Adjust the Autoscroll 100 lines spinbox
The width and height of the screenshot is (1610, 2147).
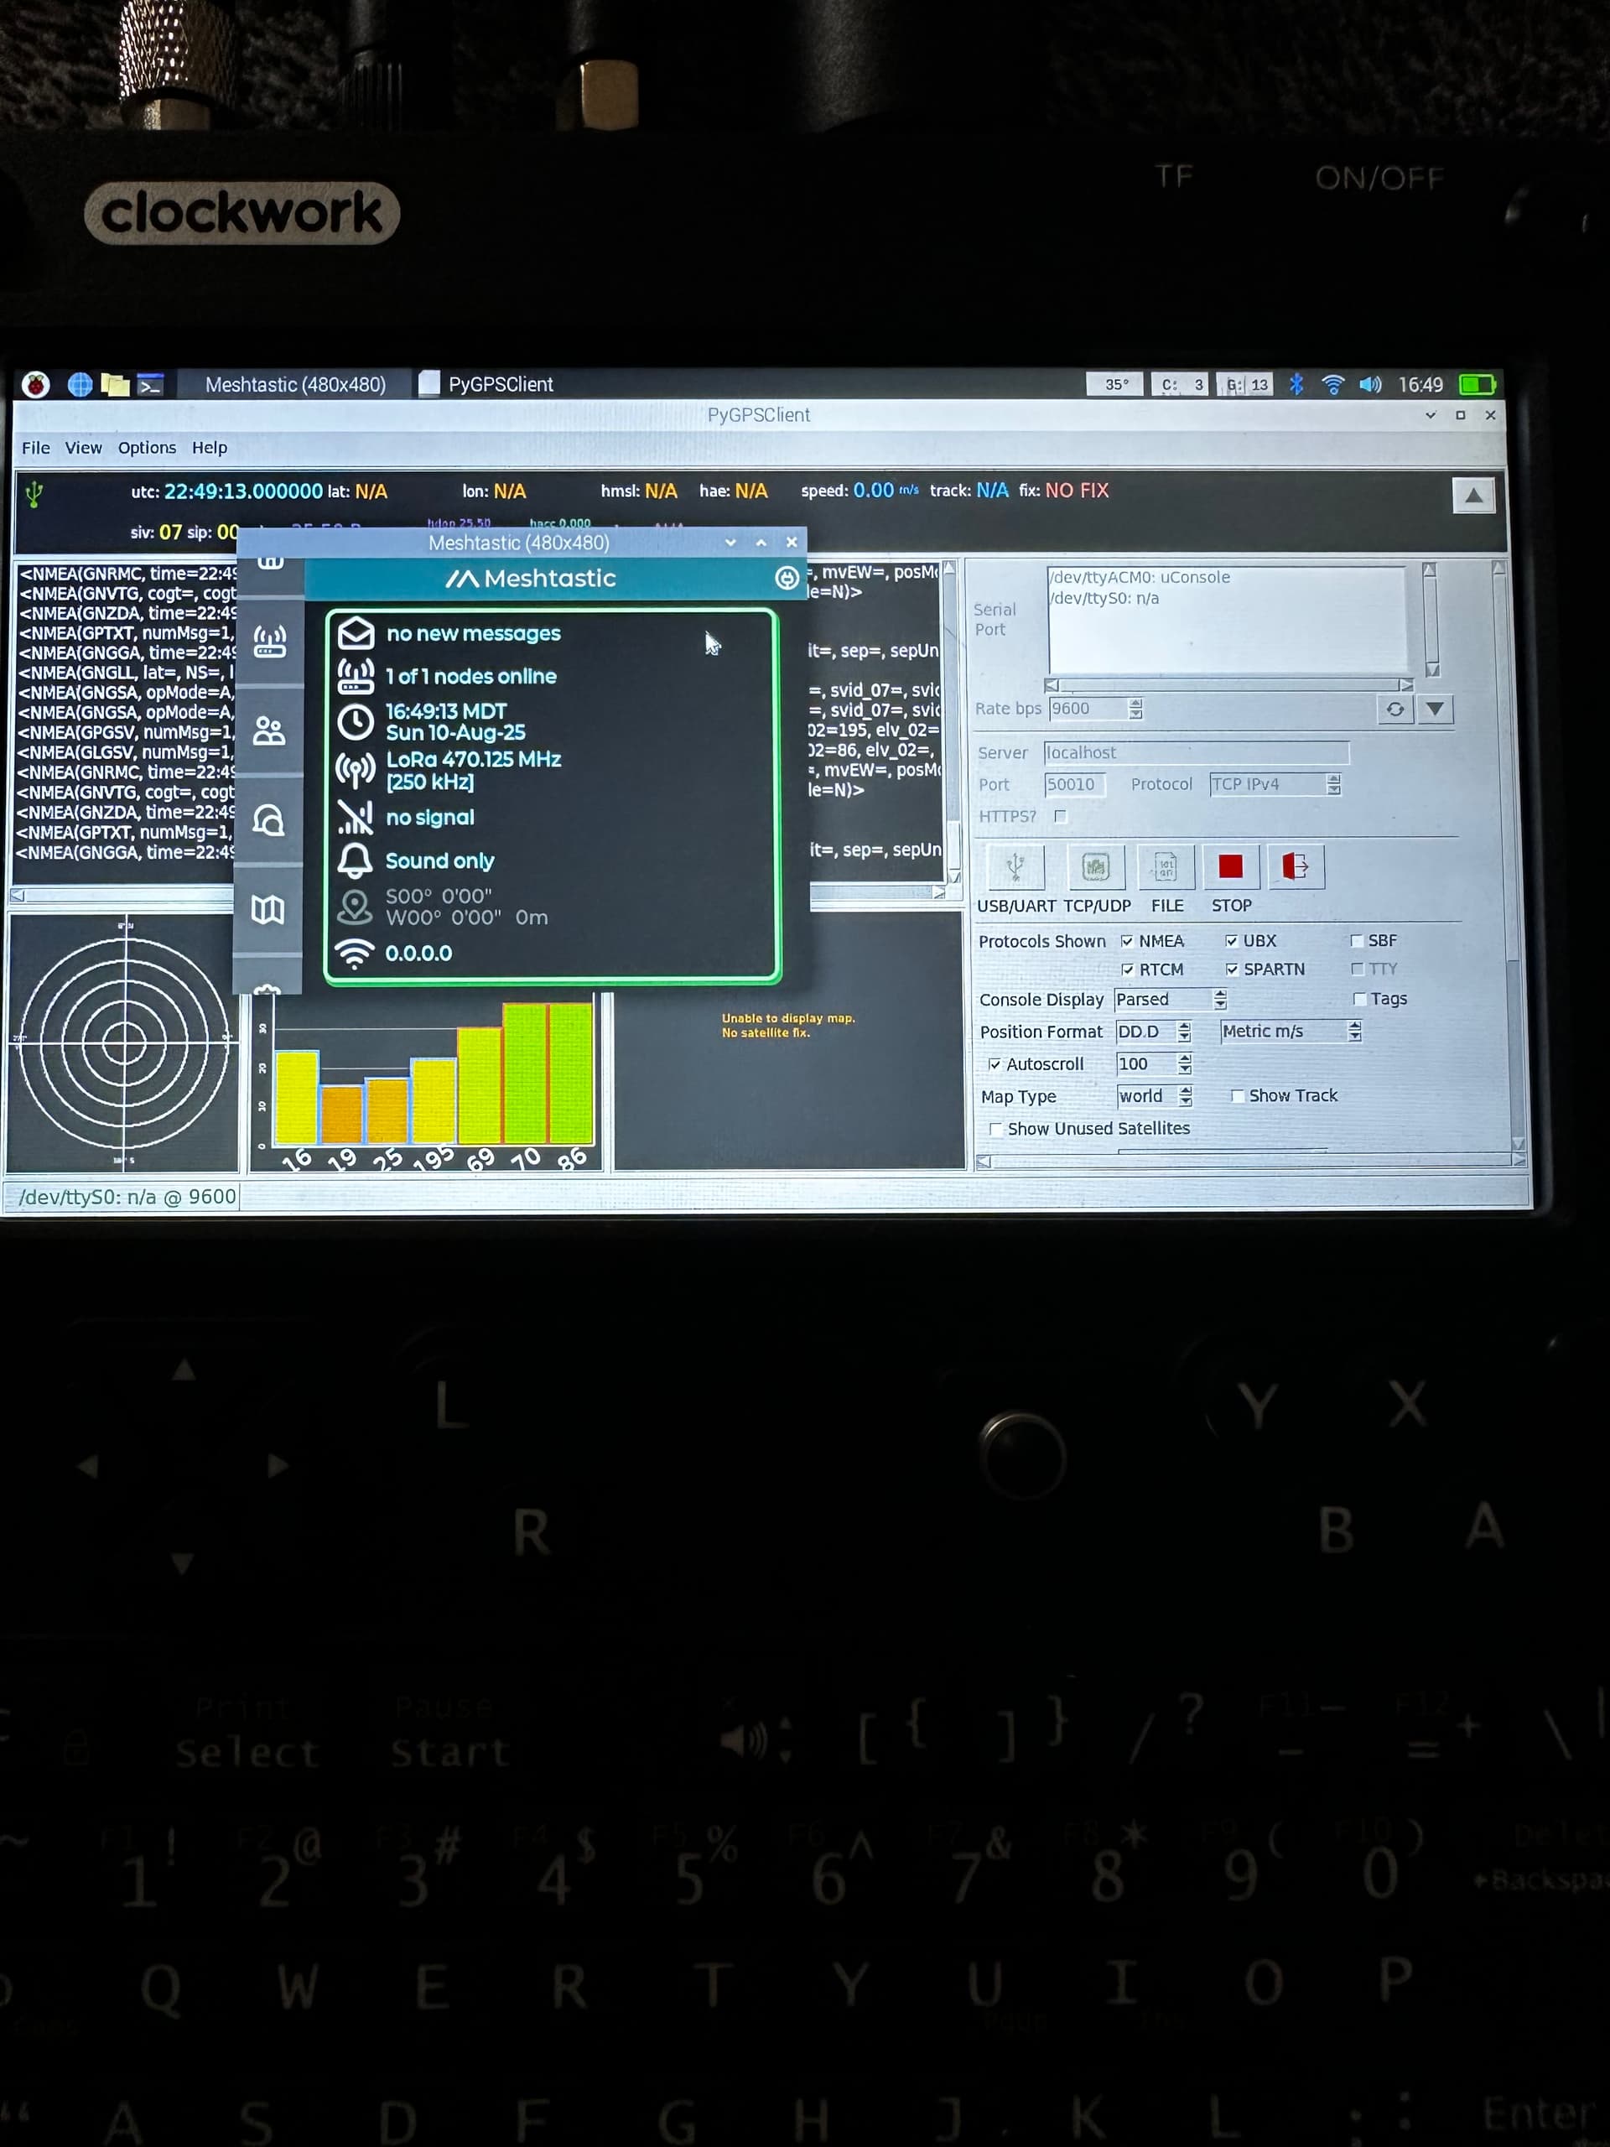[x=1154, y=1063]
